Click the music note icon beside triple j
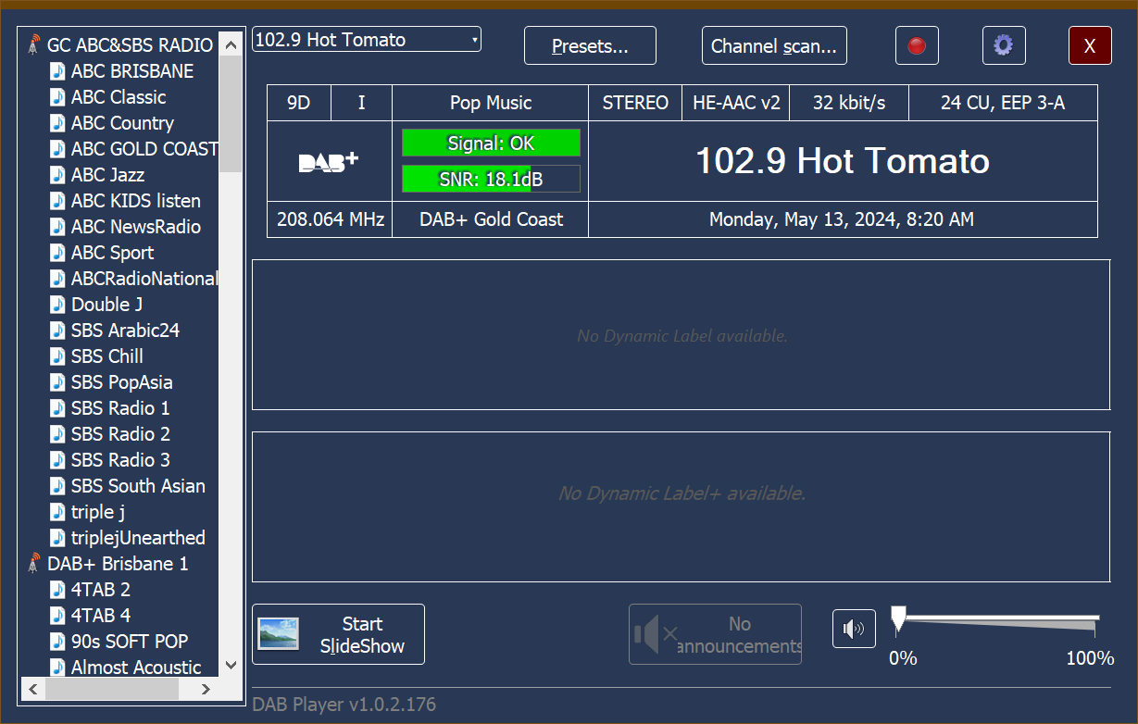The height and width of the screenshot is (724, 1138). (x=58, y=512)
